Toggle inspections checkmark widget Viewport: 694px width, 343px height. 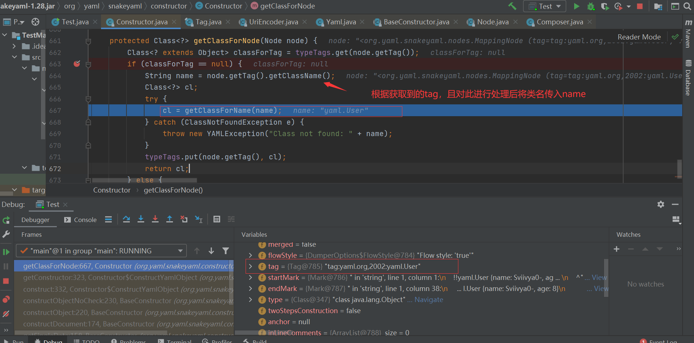point(675,37)
